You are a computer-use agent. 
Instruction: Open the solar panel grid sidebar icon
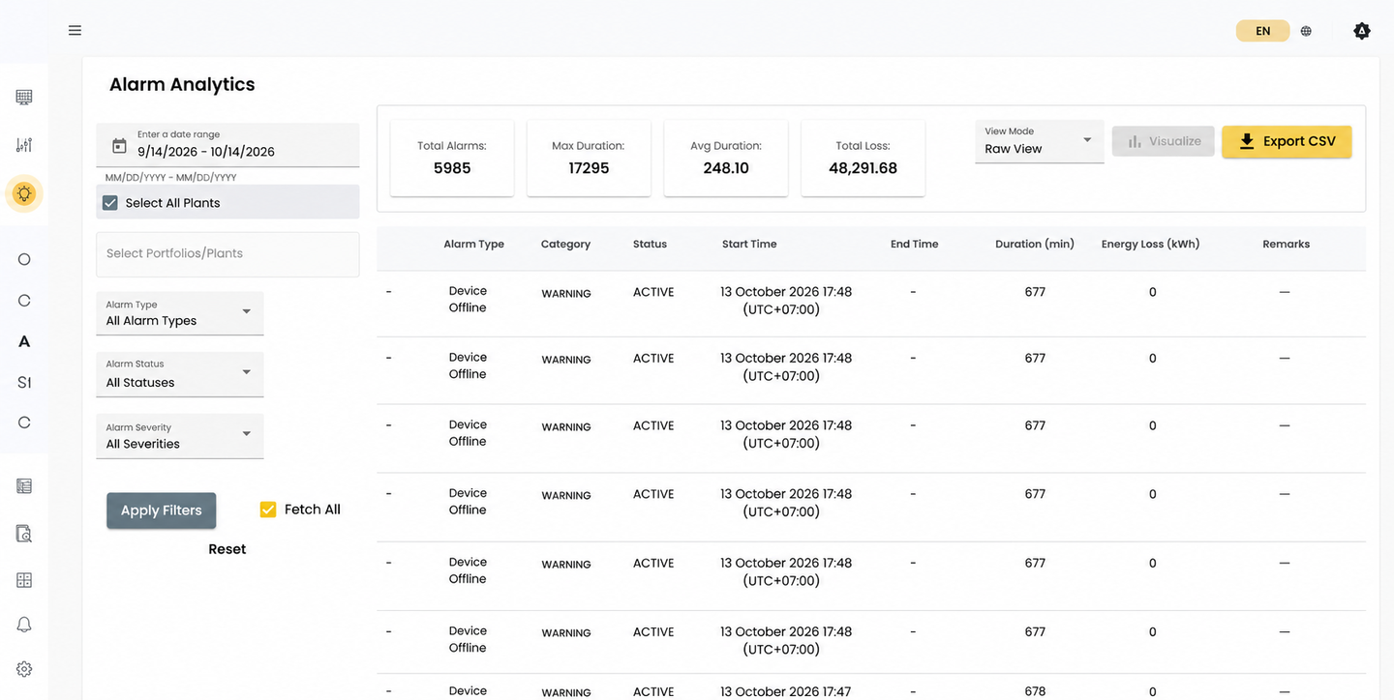pos(24,97)
